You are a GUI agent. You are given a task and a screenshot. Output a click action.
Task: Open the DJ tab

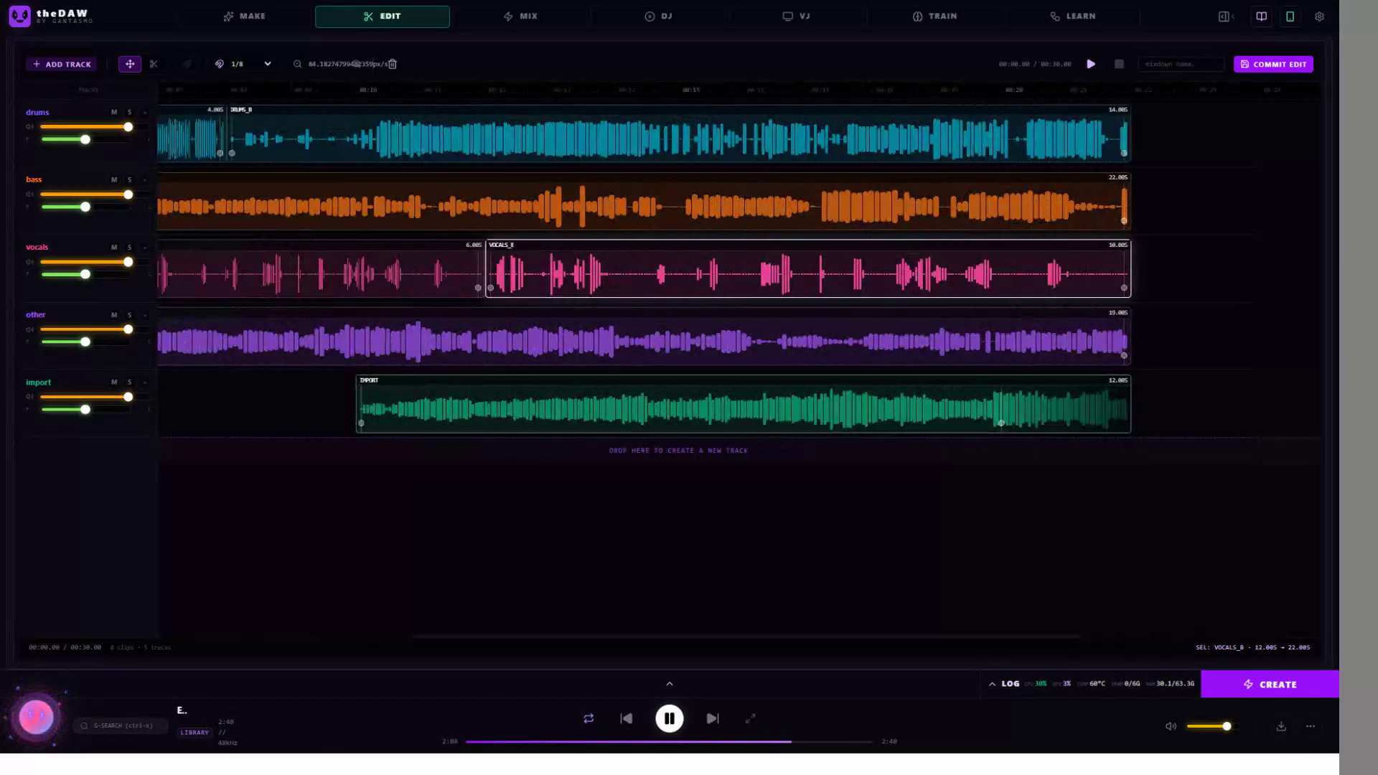658,17
